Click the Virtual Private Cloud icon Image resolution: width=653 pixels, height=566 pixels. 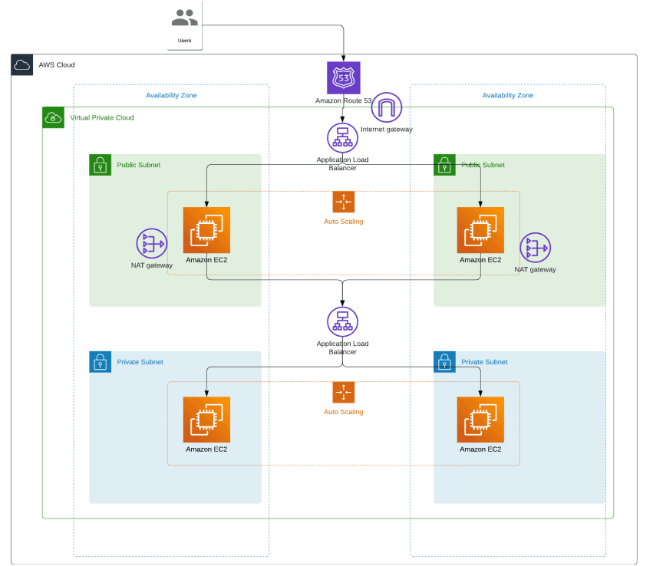53,117
